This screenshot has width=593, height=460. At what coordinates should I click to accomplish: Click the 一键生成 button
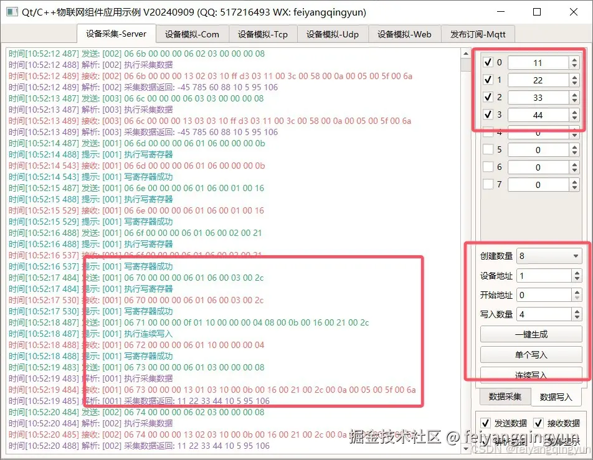click(x=530, y=334)
